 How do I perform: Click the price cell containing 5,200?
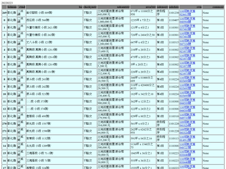[x=113, y=65]
